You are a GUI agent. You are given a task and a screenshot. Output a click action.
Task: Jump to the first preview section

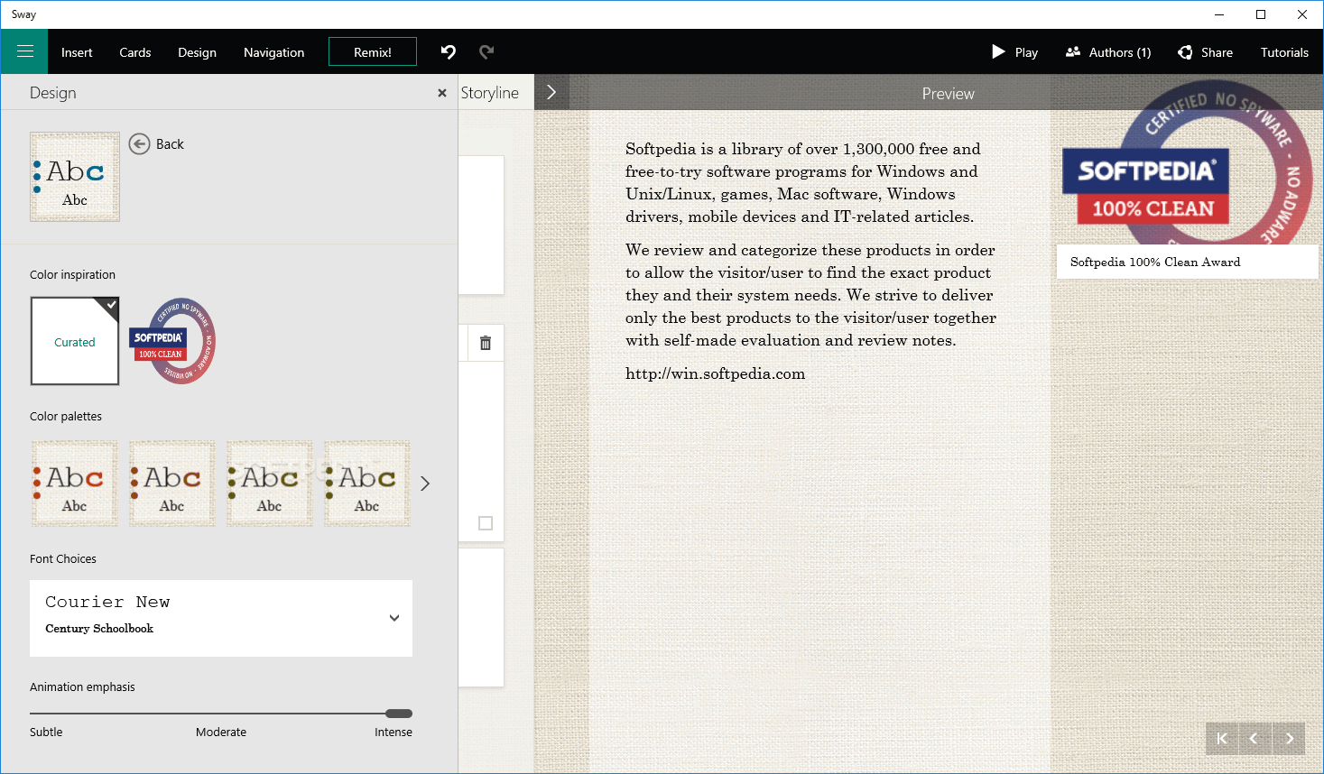1222,738
